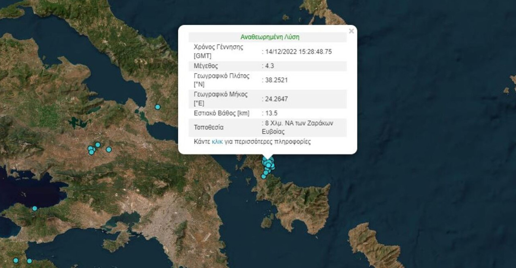Click the topmost marker in the western cluster

point(98,145)
